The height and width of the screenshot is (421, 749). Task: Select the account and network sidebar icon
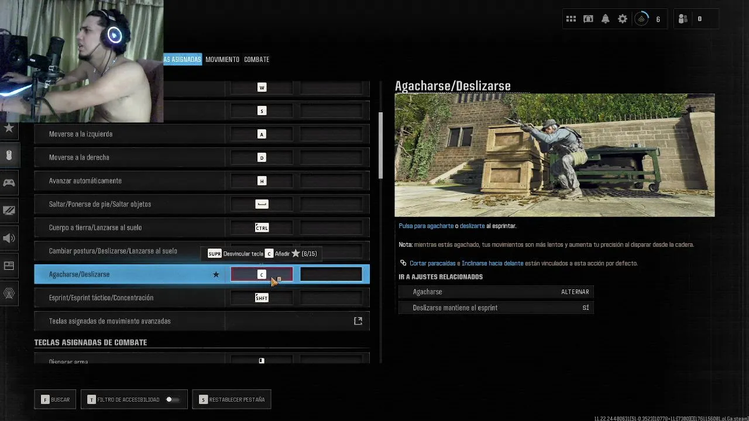coord(9,294)
